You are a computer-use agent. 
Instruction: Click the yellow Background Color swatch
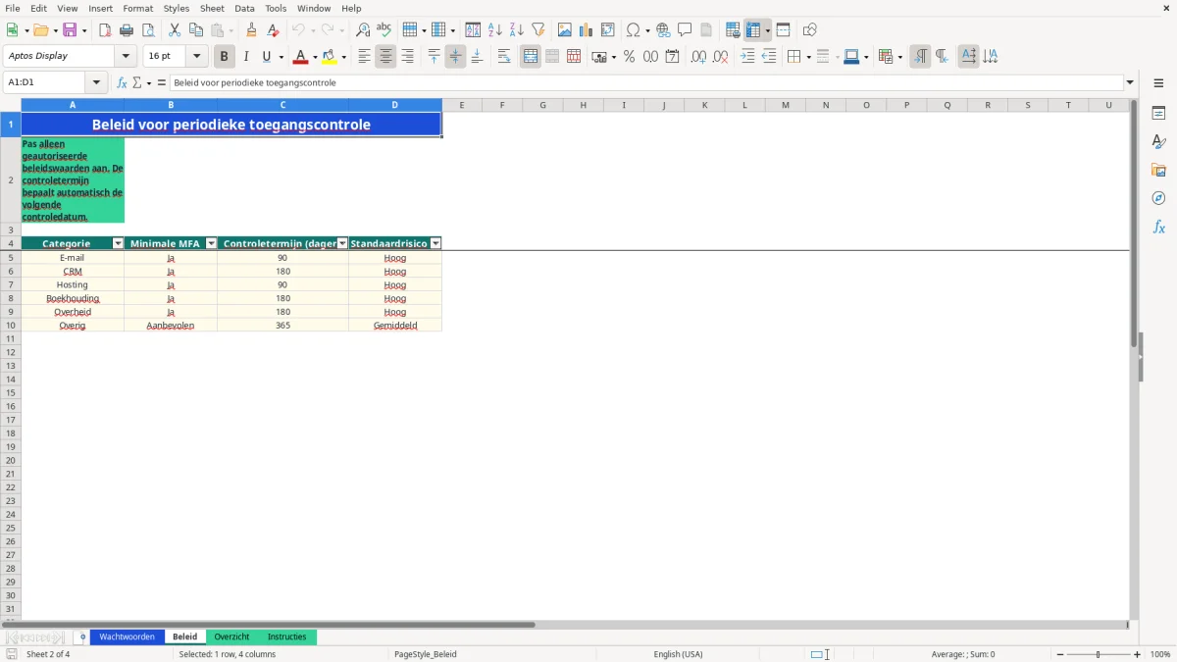tap(331, 57)
